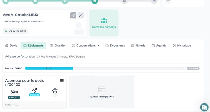Click the 30,0 % progress bar of Devis n°00400
This screenshot has height=112, width=210.
[x=49, y=68]
